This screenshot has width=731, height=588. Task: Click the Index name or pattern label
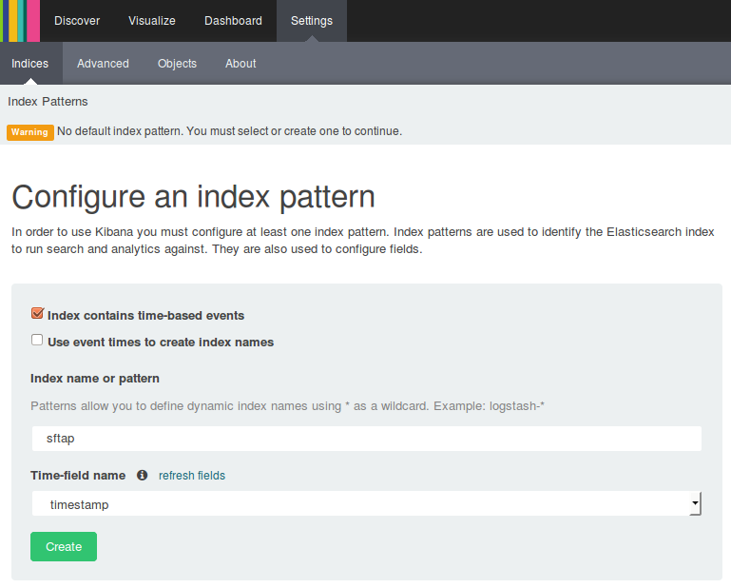click(95, 378)
